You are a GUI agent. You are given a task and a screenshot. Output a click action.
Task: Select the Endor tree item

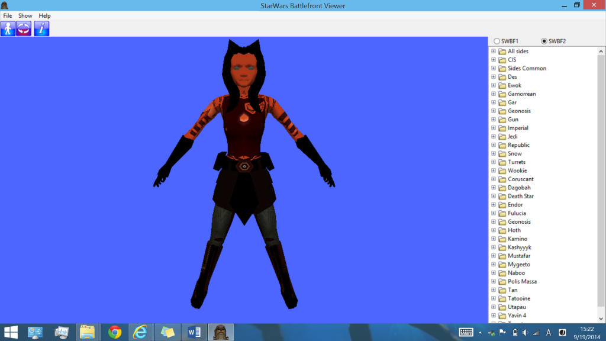(515, 204)
